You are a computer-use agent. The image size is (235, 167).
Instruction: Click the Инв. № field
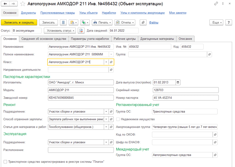click(150, 47)
